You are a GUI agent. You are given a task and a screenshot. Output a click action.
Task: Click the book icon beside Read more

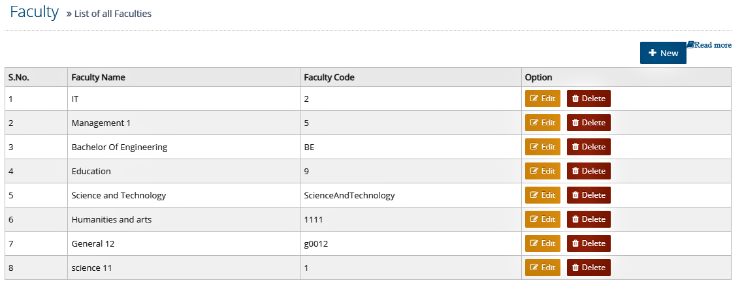(x=690, y=44)
